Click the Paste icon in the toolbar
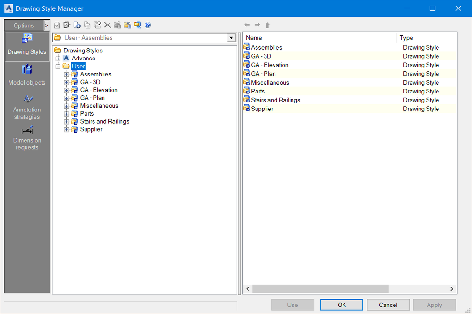This screenshot has width=472, height=314. 97,25
